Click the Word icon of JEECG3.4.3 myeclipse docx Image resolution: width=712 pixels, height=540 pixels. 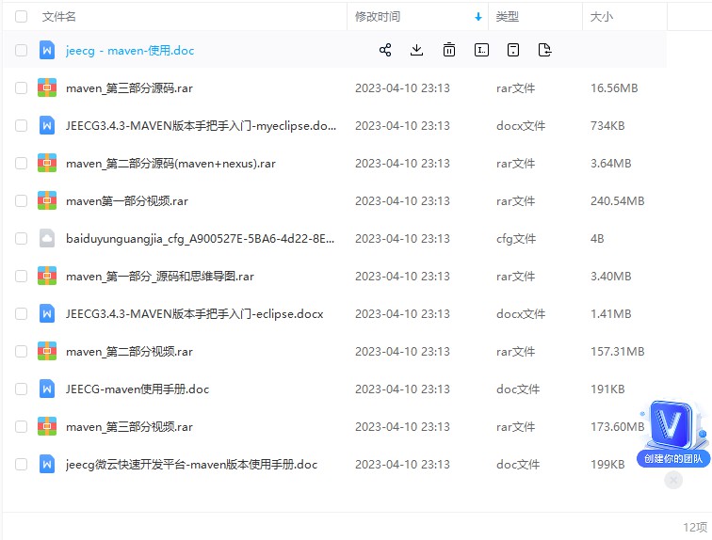(x=47, y=125)
